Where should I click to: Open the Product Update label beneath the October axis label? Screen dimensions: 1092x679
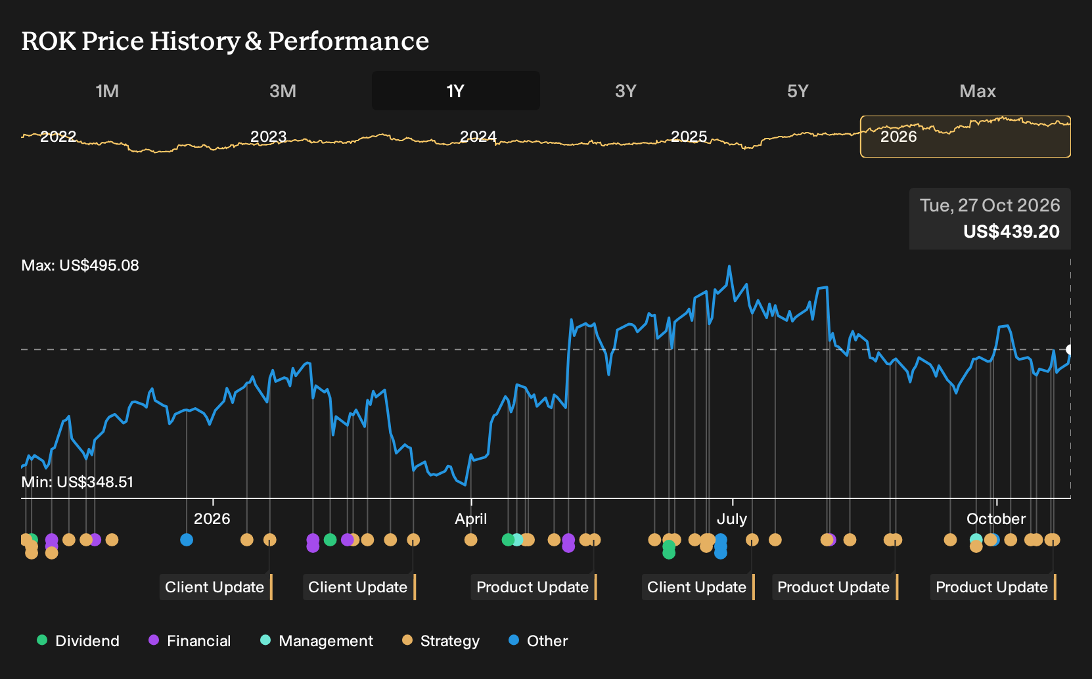point(993,587)
